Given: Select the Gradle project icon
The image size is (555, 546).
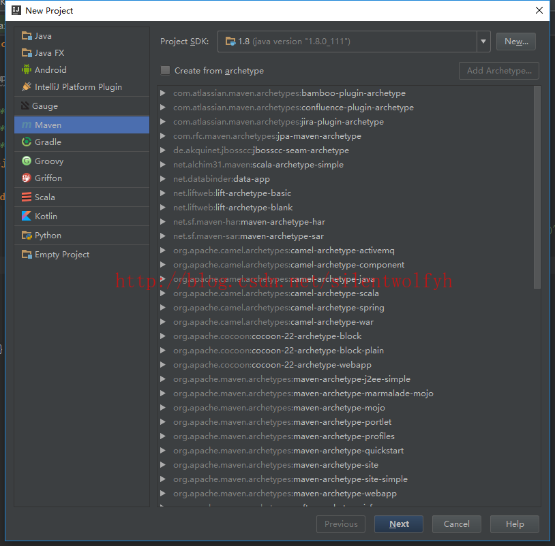Looking at the screenshot, I should click(x=27, y=142).
